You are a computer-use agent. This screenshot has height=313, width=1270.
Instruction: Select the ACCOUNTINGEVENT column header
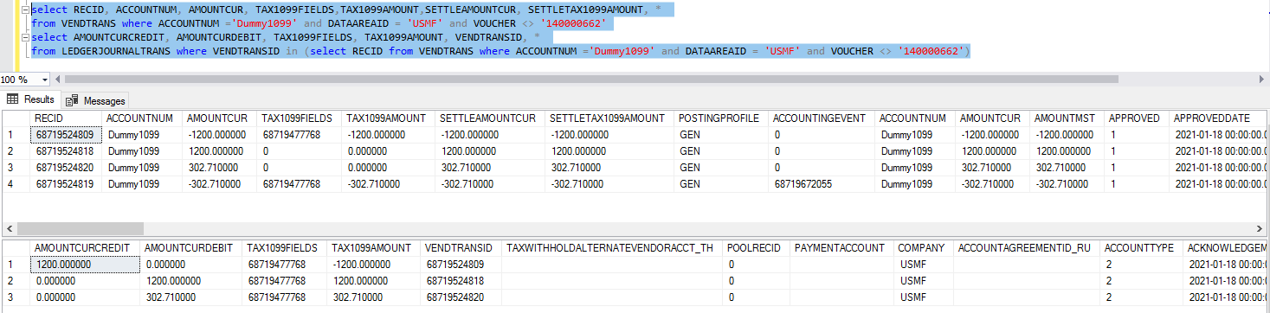point(822,118)
